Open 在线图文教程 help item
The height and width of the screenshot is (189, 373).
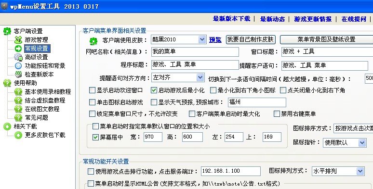42,109
